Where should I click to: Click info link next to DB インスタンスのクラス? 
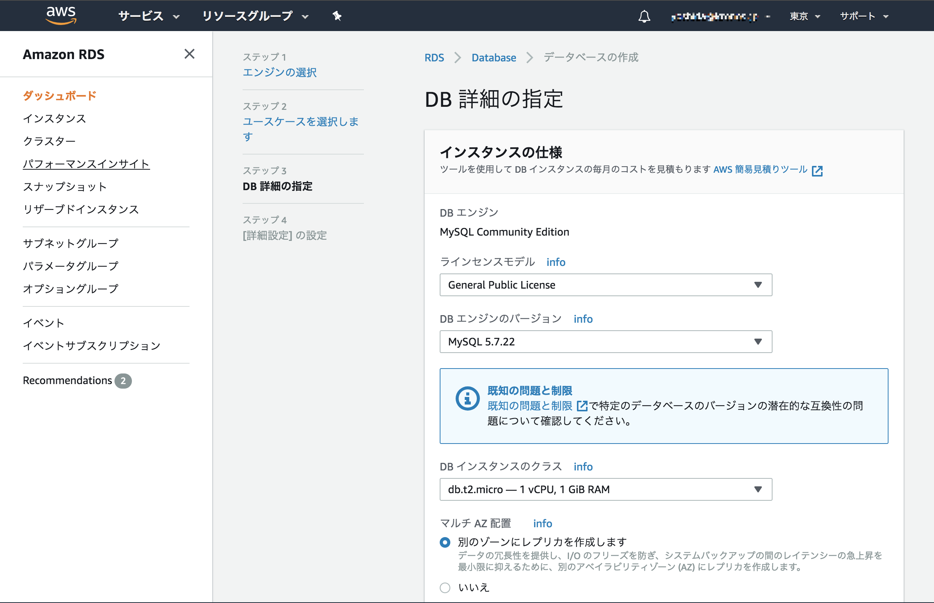coord(583,466)
